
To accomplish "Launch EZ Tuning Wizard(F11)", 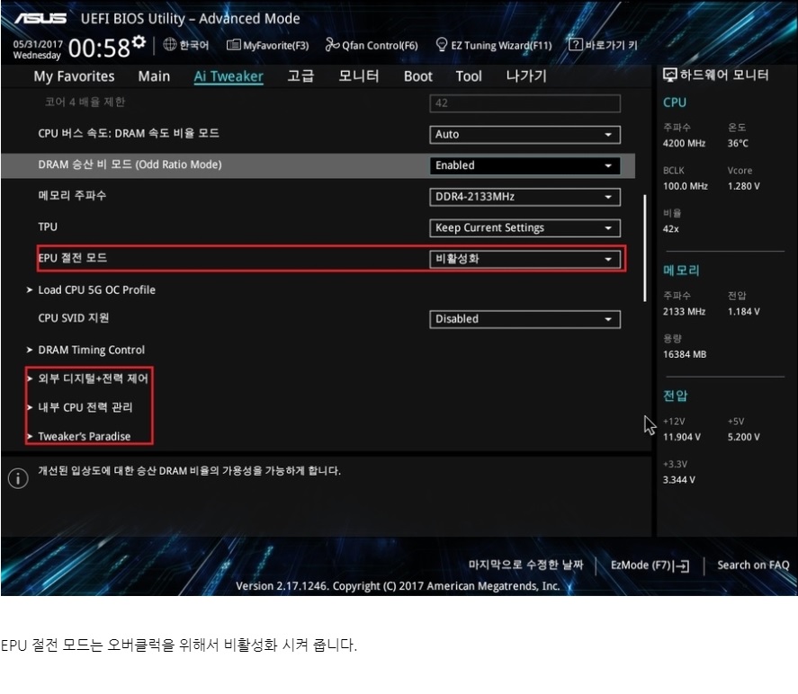I will click(x=494, y=45).
